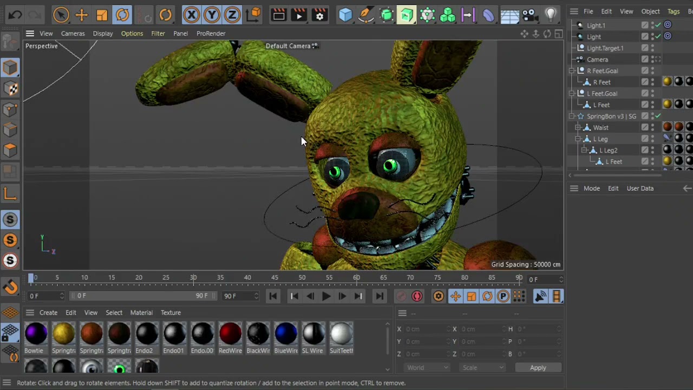693x390 pixels.
Task: Open Edit Render Settings icon
Action: [x=319, y=15]
